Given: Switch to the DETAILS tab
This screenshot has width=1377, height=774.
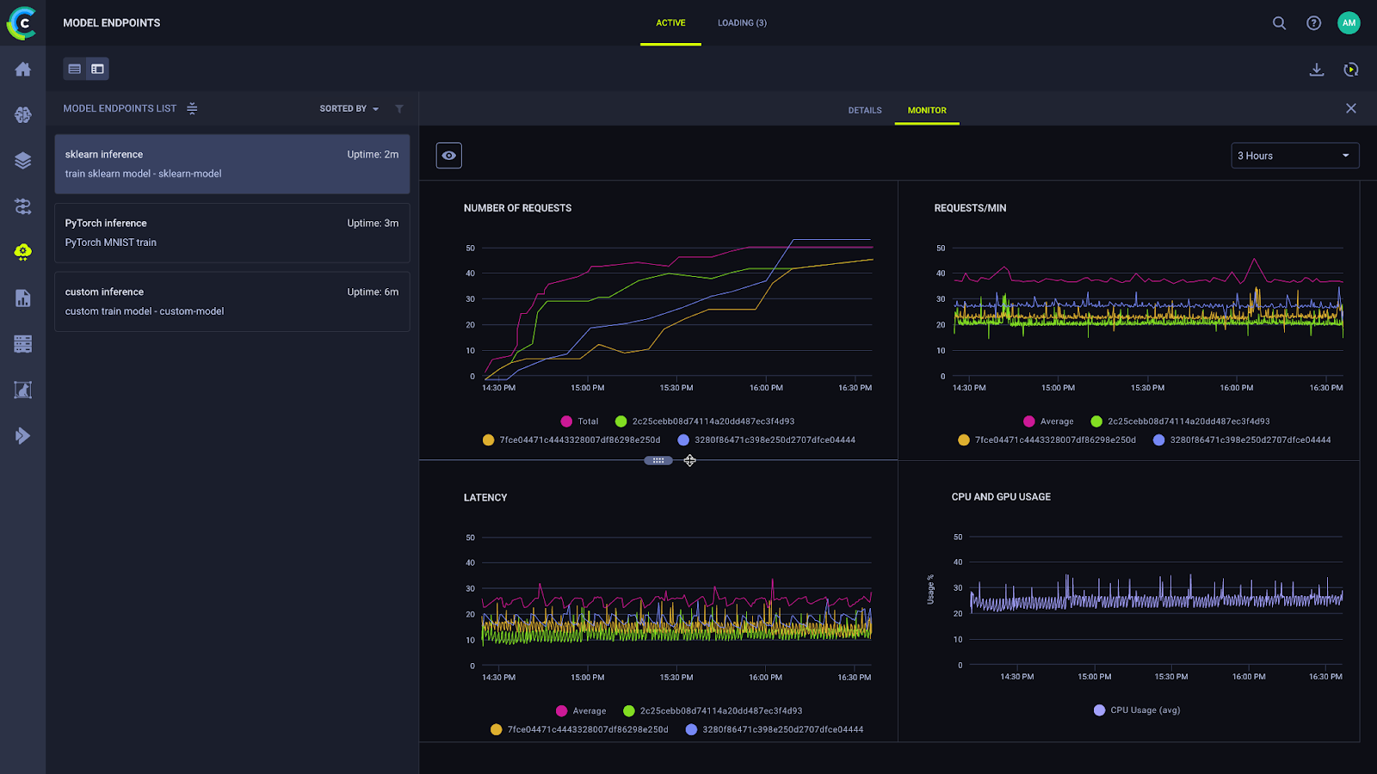Looking at the screenshot, I should pos(864,110).
